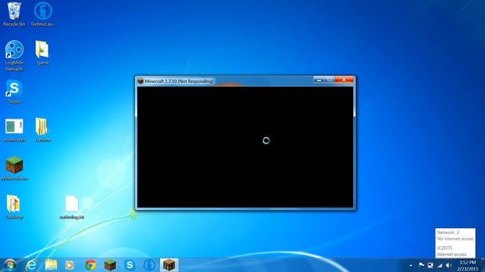Viewport: 485px width, 272px height.
Task: Click the Show Desktop strip at taskbar end
Action: tap(483, 265)
